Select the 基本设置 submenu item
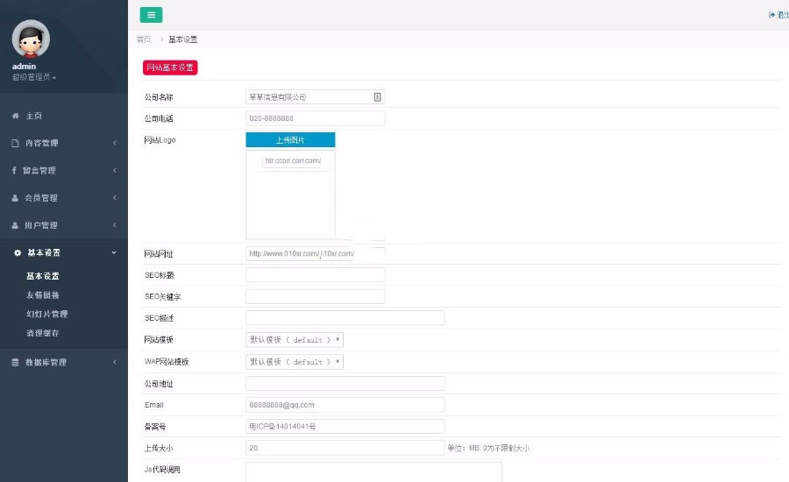 point(43,276)
